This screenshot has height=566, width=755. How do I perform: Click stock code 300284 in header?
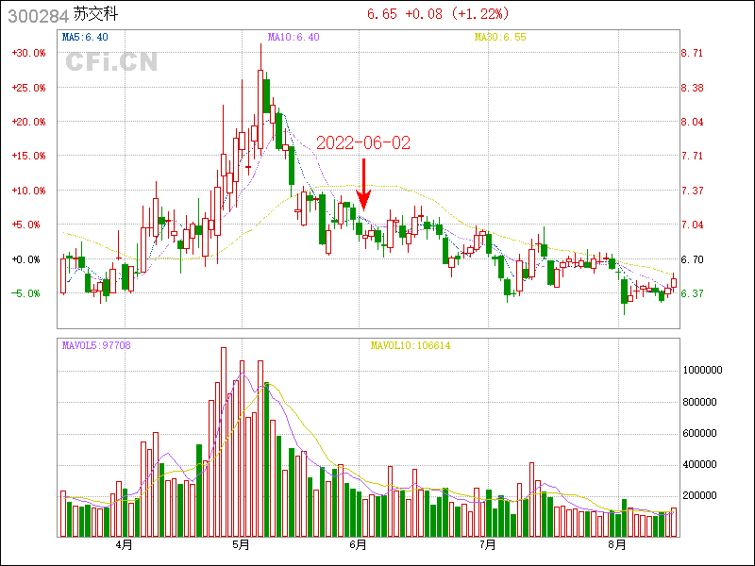(x=38, y=15)
